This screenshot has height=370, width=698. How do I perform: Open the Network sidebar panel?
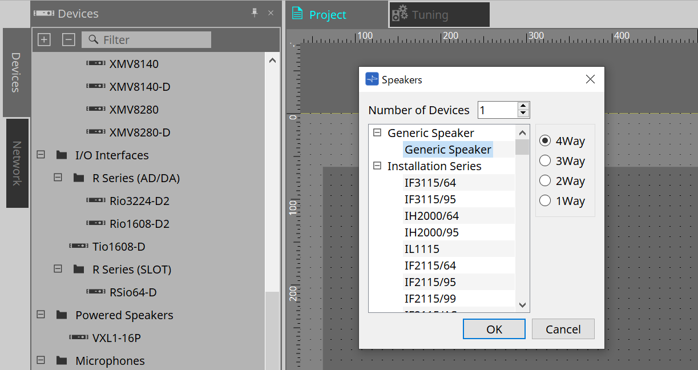[17, 164]
